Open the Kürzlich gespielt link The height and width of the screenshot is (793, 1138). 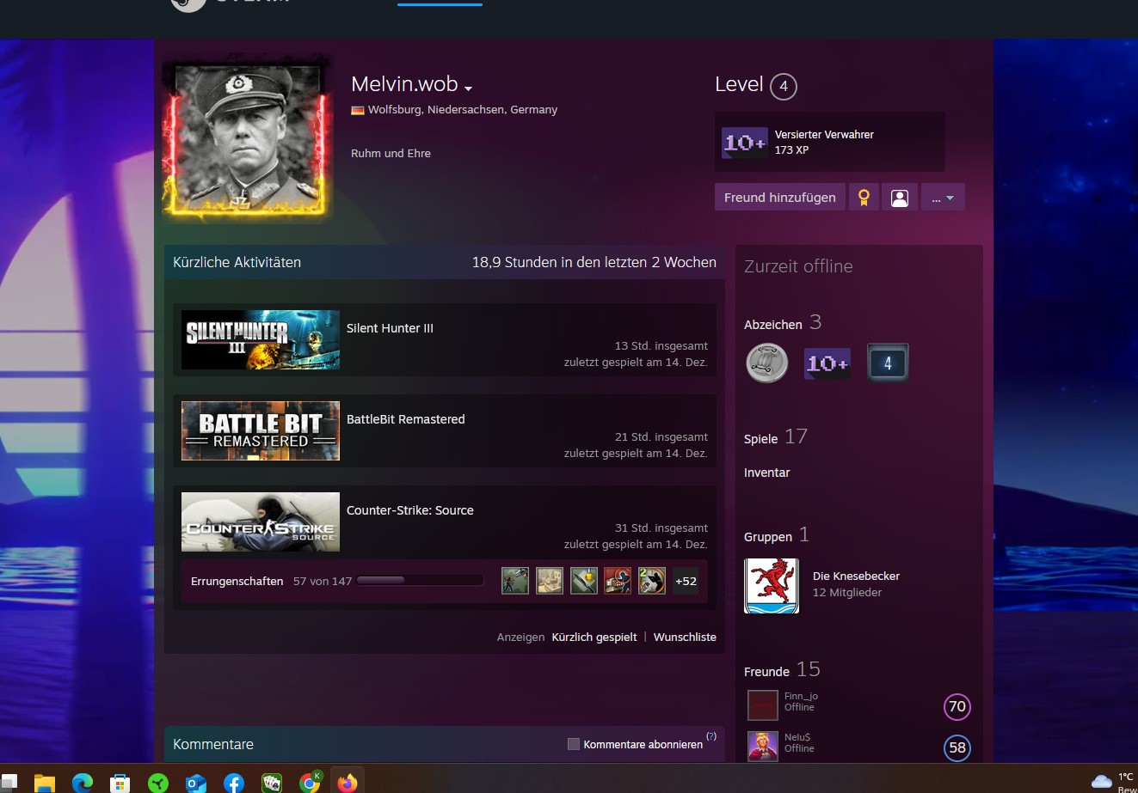point(594,637)
